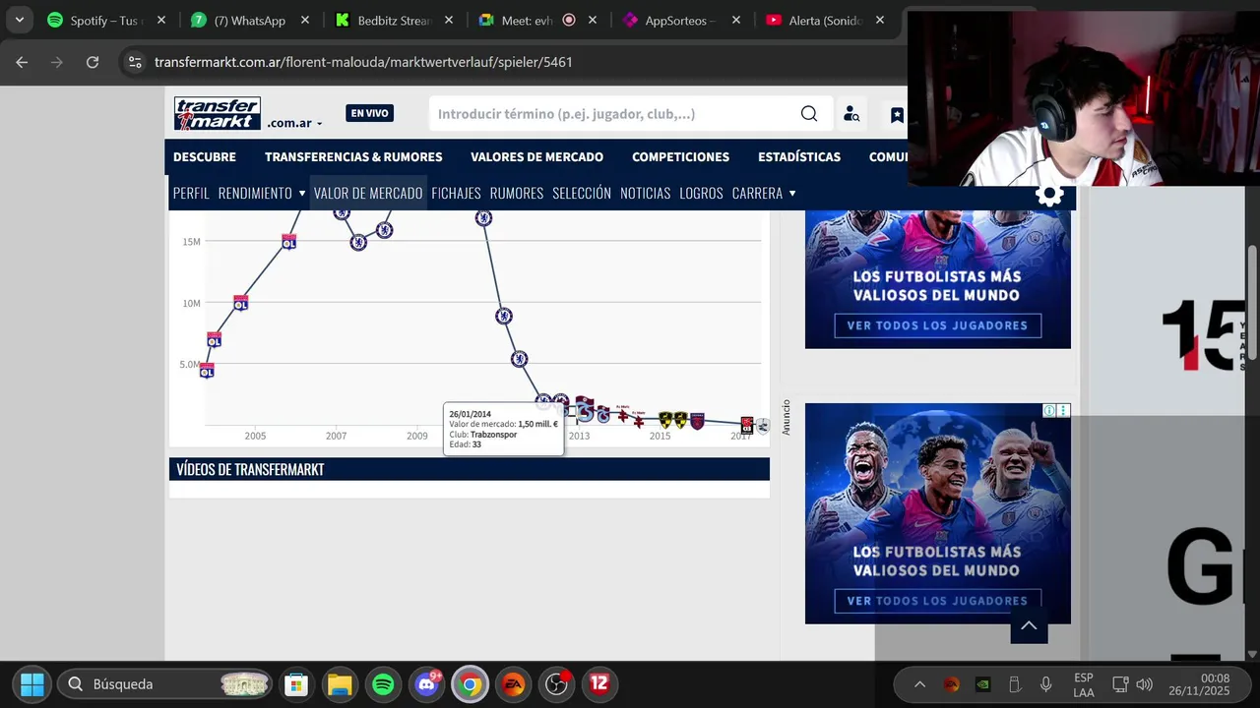The image size is (1260, 708).
Task: Click the Chelsea marker near 5.0M
Action: click(520, 359)
